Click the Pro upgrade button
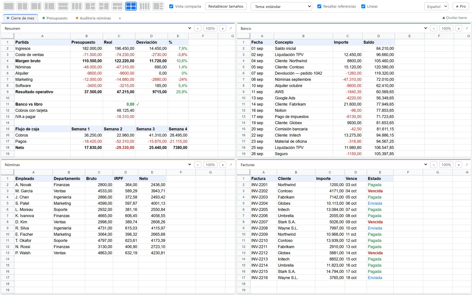 click(x=461, y=6)
